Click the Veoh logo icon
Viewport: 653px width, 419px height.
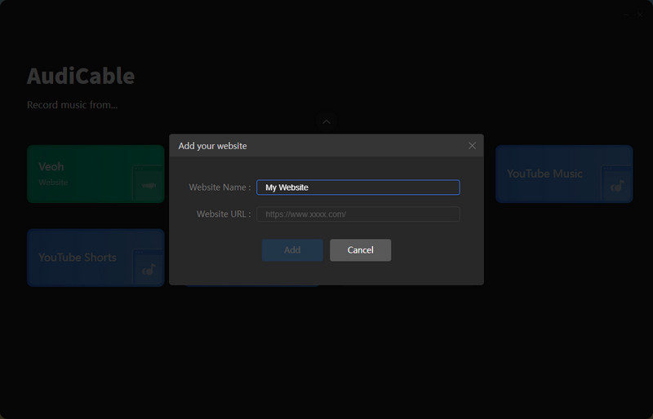149,185
